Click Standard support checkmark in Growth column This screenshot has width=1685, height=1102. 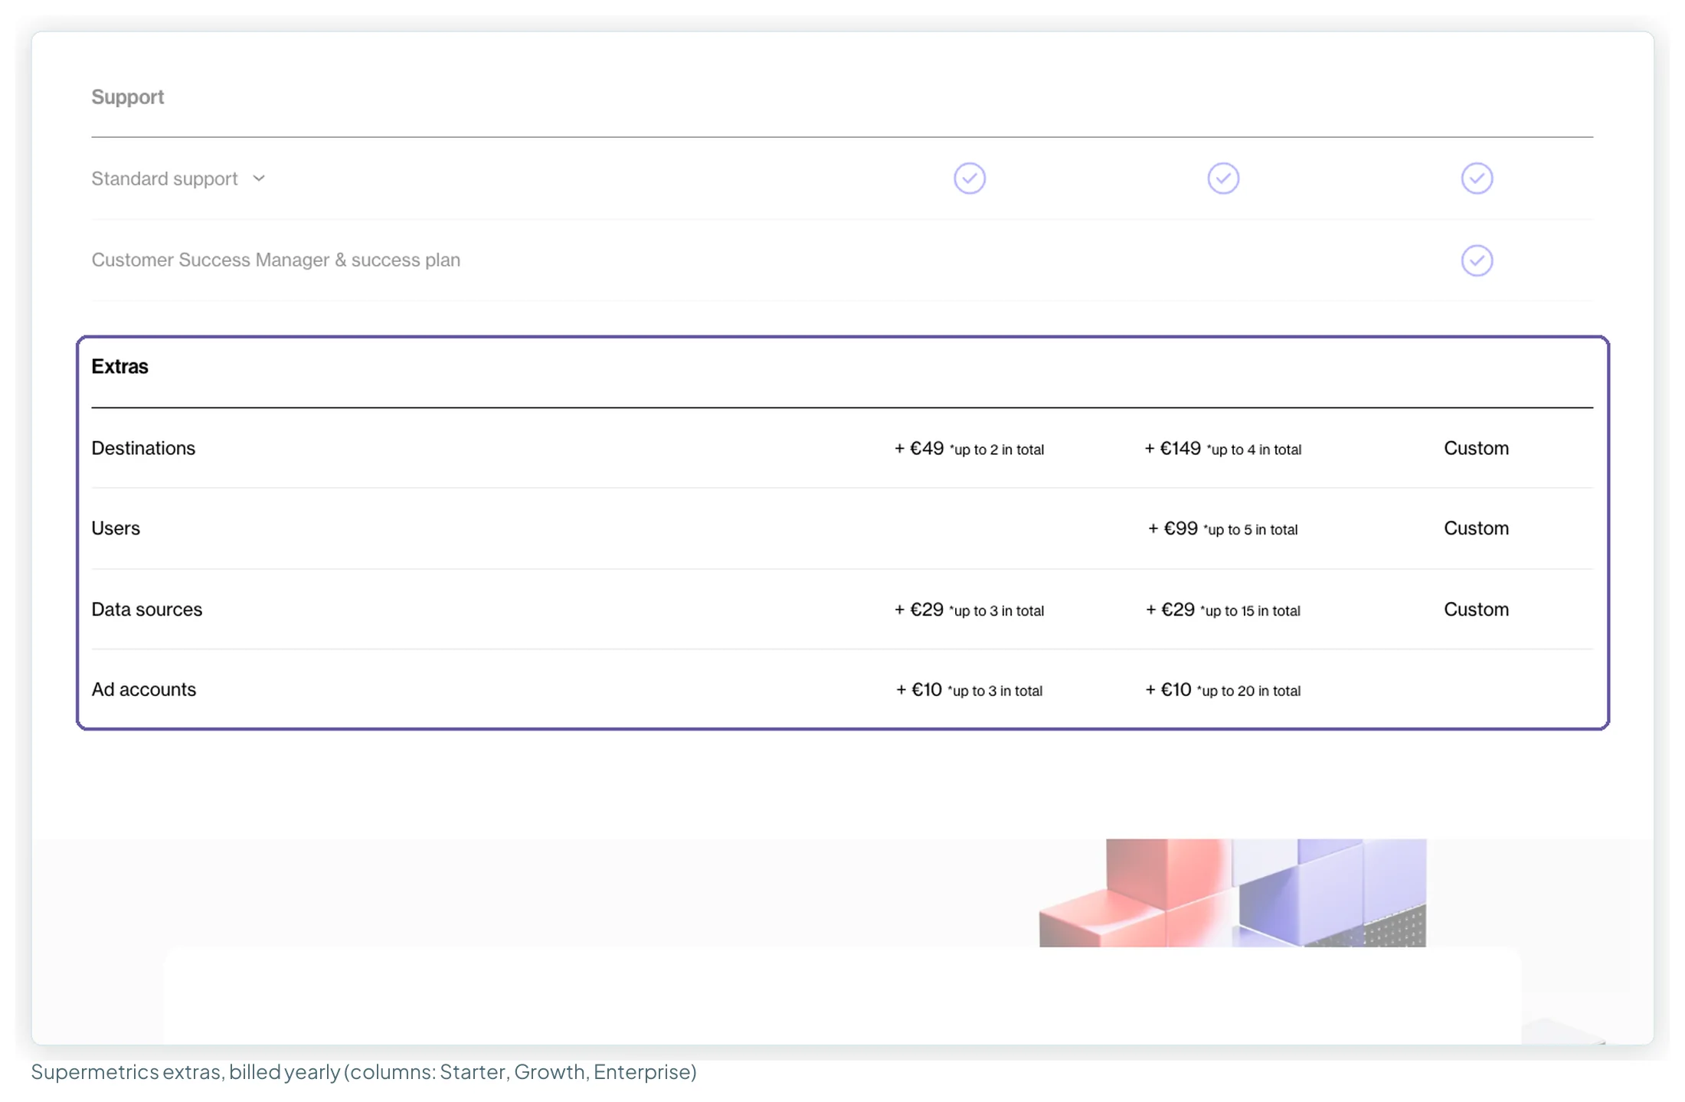1222,178
